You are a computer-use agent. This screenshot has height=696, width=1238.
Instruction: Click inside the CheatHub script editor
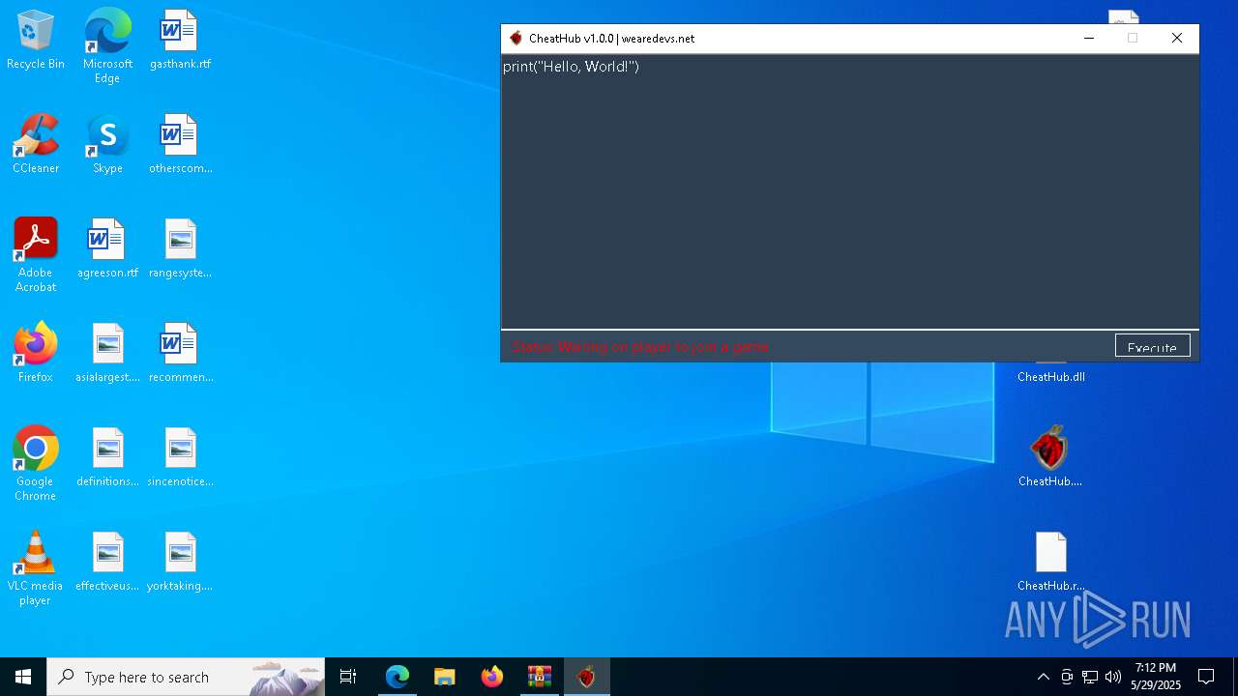point(849,191)
